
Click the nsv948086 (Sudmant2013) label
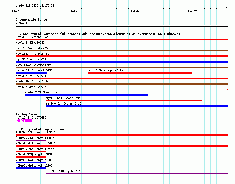(64, 103)
